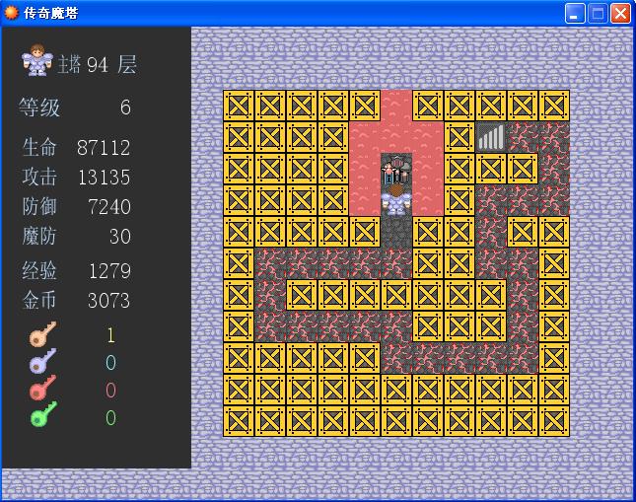Click the life value 87112
This screenshot has width=636, height=502.
104,147
